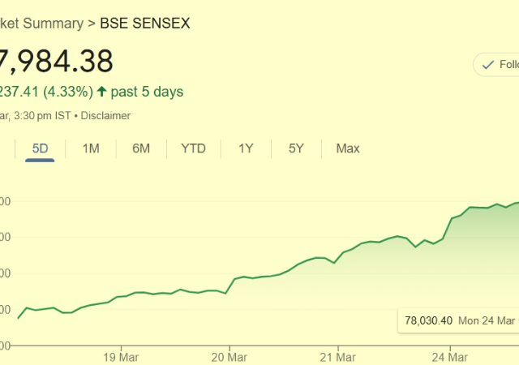Click the green up arrow icon

click(101, 92)
